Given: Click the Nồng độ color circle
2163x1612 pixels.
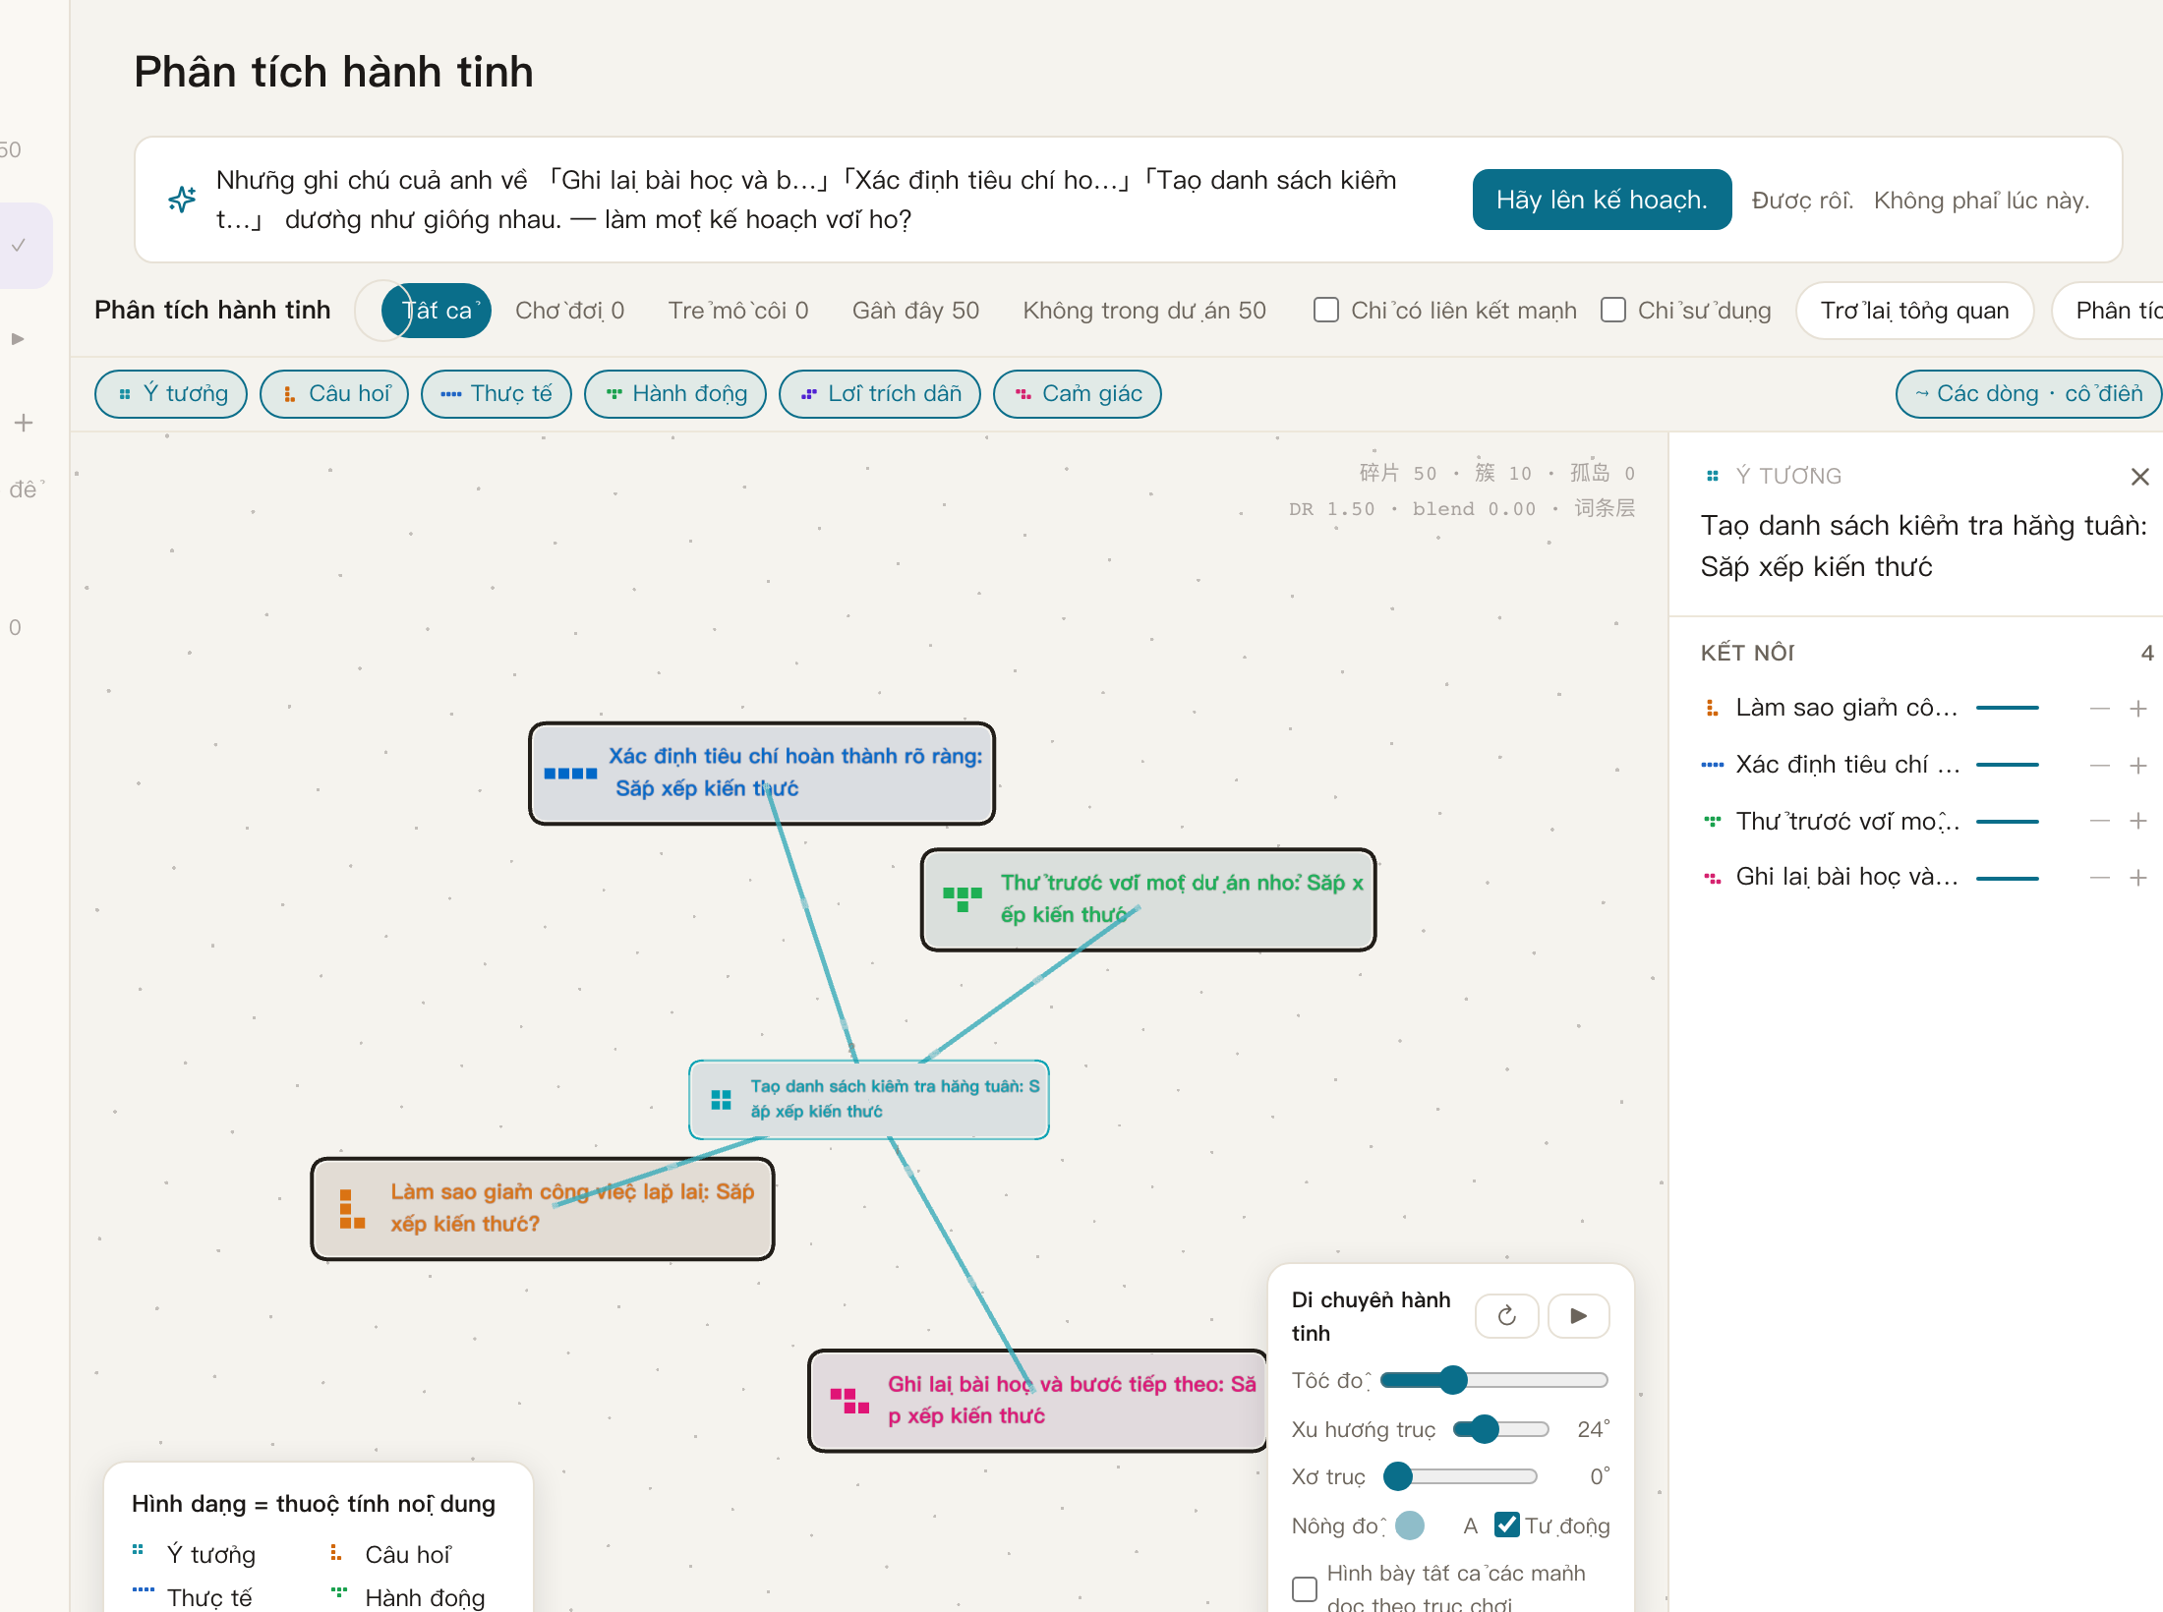Looking at the screenshot, I should 1410,1526.
